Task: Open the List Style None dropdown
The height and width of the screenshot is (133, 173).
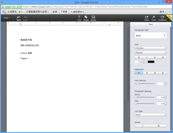Action: click(x=151, y=115)
